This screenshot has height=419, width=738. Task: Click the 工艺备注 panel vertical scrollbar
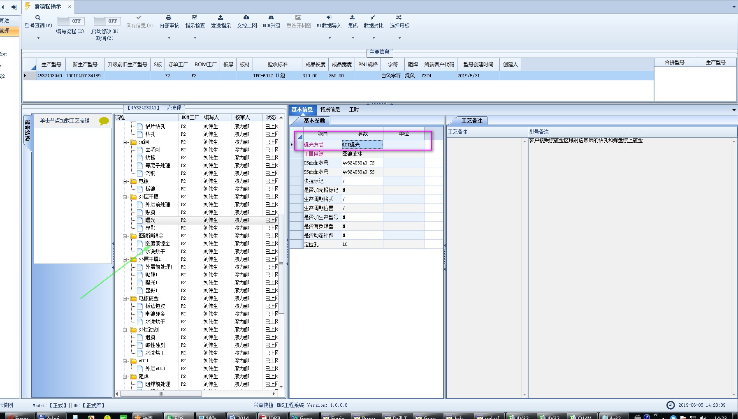[x=524, y=268]
